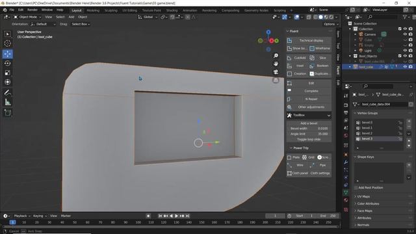
Task: Switch to the Shading workspace tab
Action: pos(172,10)
